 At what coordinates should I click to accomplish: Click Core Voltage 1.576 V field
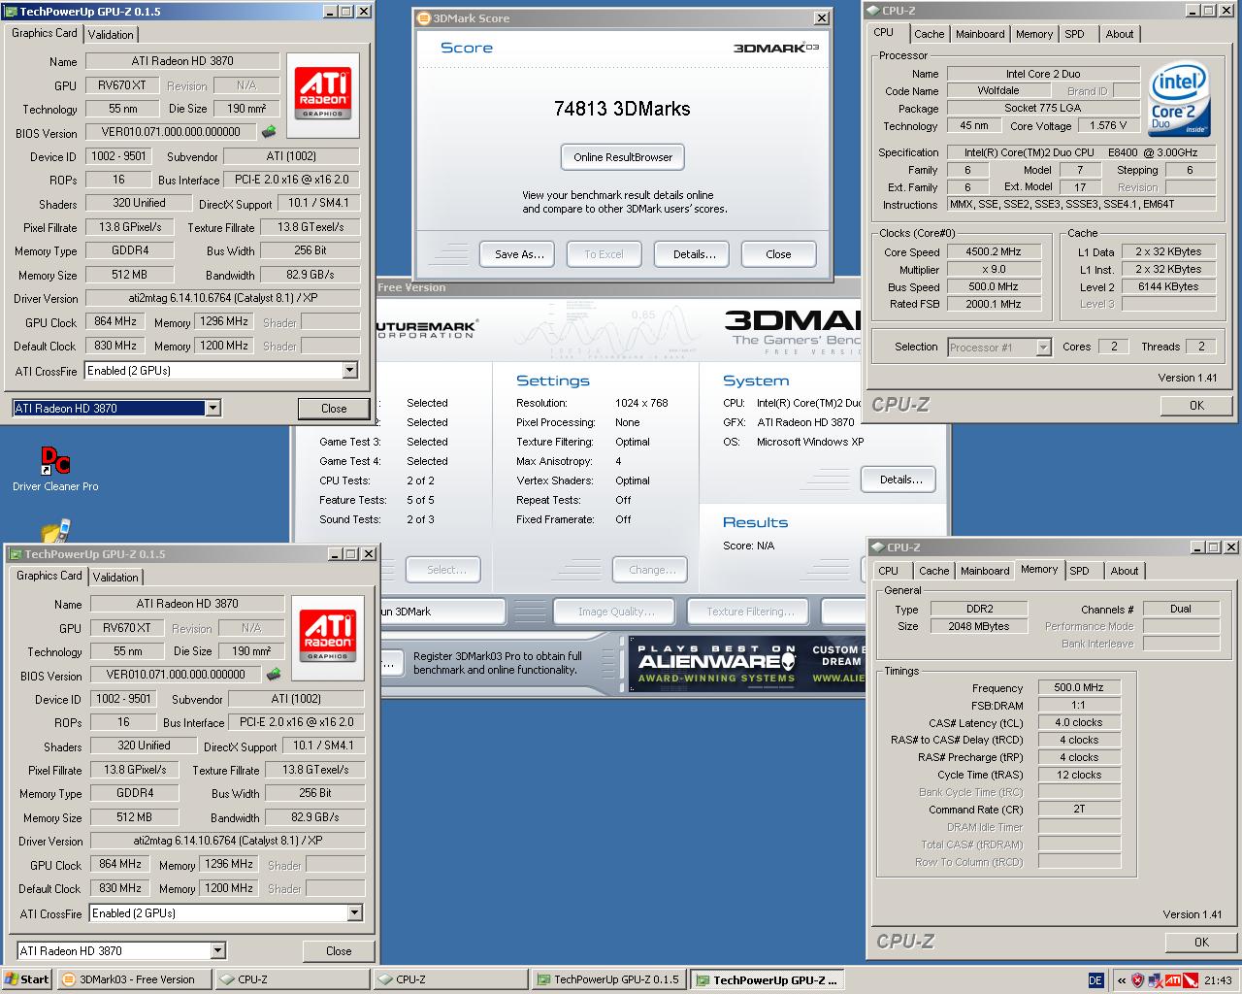point(1108,126)
